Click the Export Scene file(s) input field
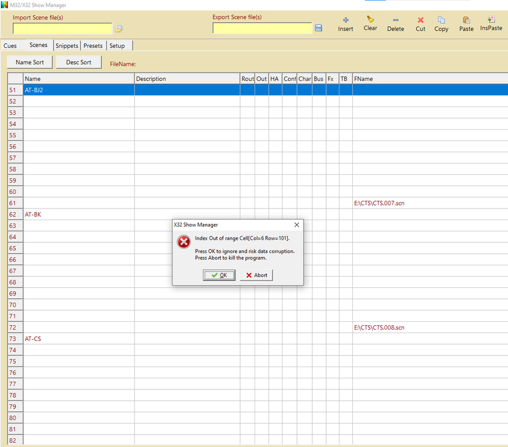508x447 pixels. [x=262, y=28]
